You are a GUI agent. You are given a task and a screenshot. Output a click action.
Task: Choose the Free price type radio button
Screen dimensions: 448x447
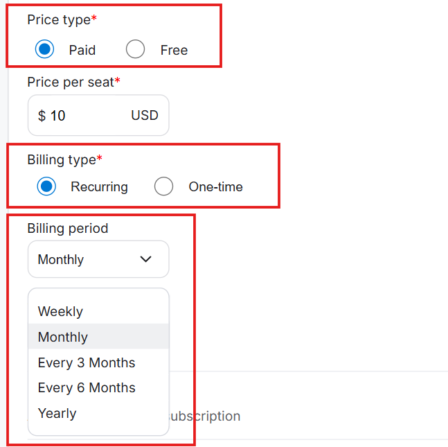(x=136, y=49)
